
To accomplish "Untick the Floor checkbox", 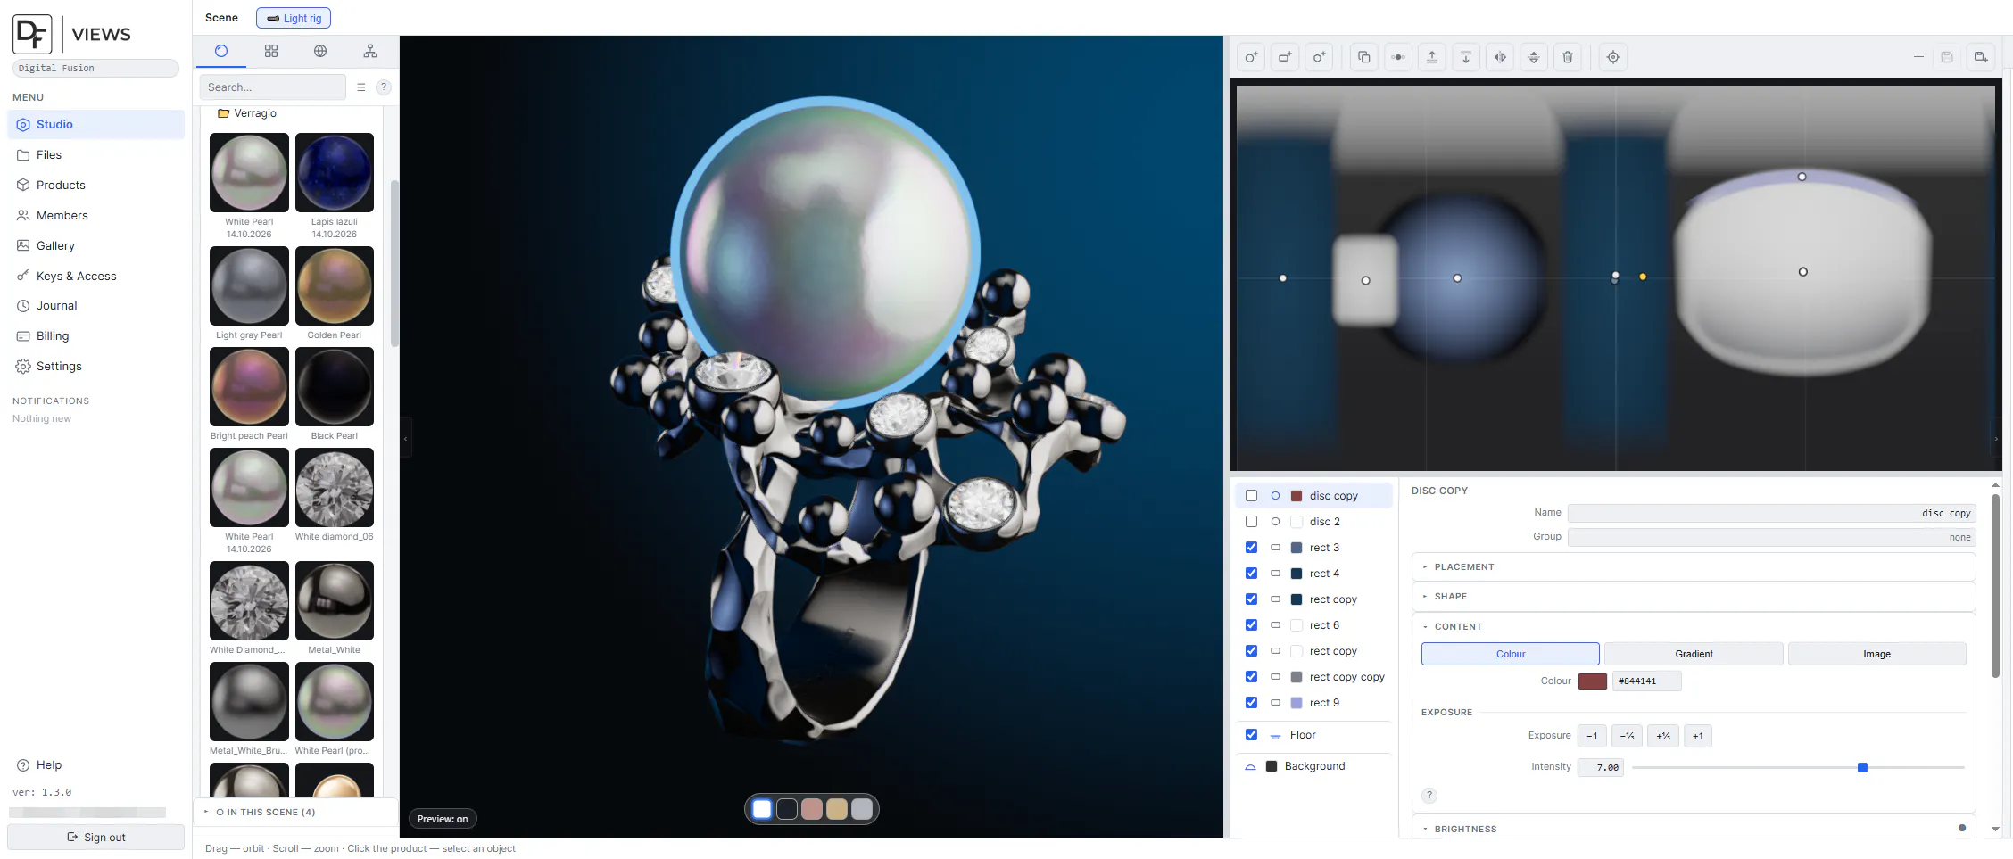I will (1251, 735).
